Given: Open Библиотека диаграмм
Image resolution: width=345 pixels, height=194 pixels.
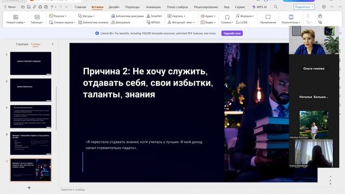Looking at the screenshot, I should [127, 16].
